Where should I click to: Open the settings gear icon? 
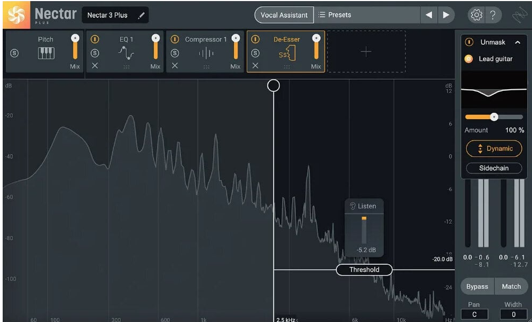[475, 15]
